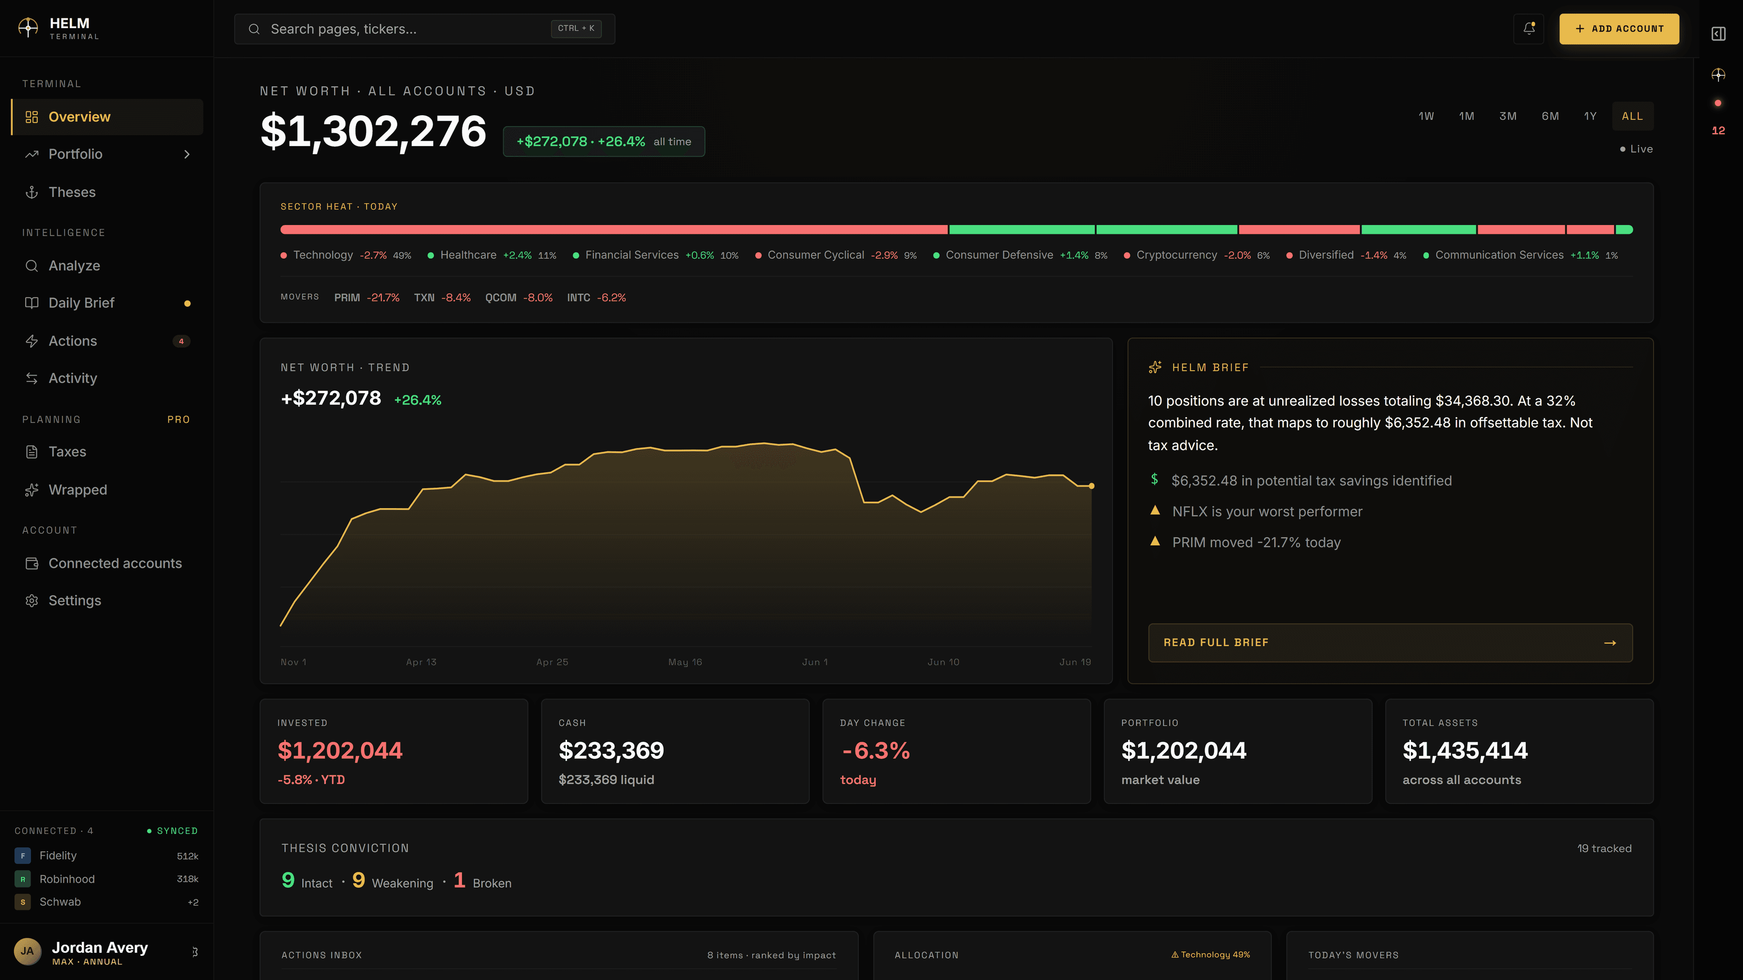Click the warning triangle beside NFLX

click(x=1155, y=511)
